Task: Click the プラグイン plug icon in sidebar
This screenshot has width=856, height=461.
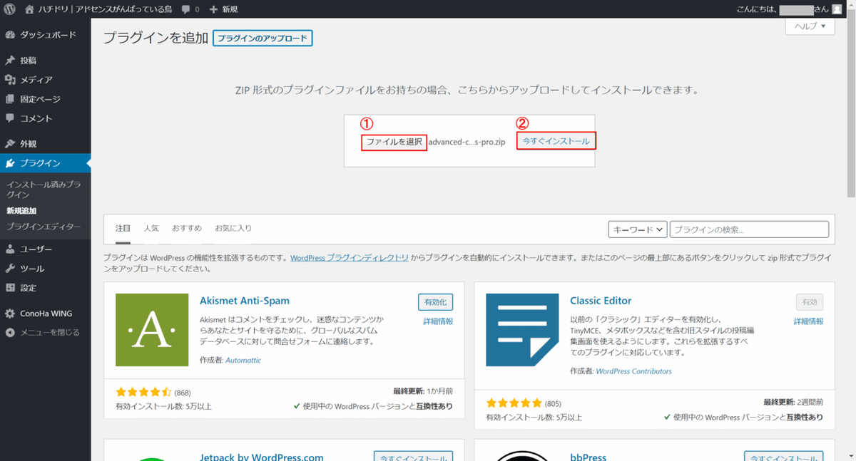Action: [x=10, y=163]
